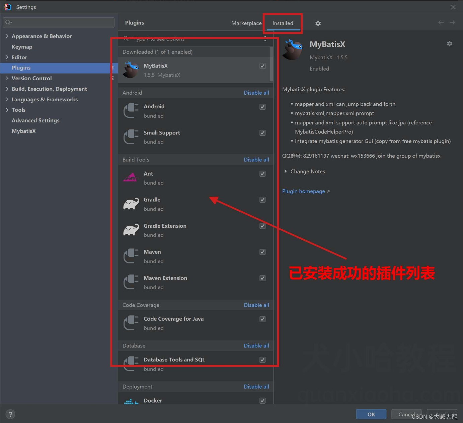The image size is (463, 423).
Task: Click the Maven plugin icon
Action: (x=131, y=256)
